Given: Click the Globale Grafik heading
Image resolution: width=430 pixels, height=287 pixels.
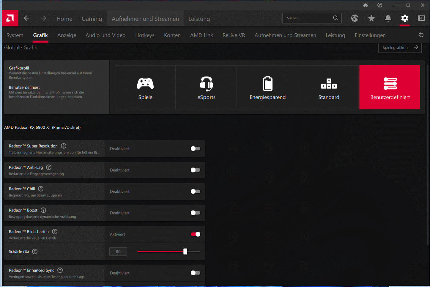Looking at the screenshot, I should [21, 48].
